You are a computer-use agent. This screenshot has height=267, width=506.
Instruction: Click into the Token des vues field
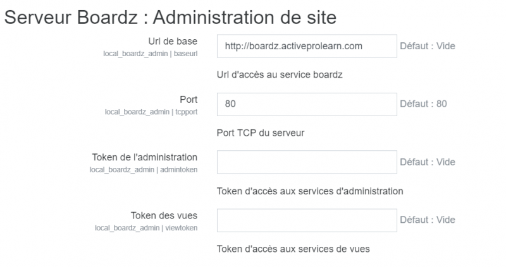pos(306,220)
